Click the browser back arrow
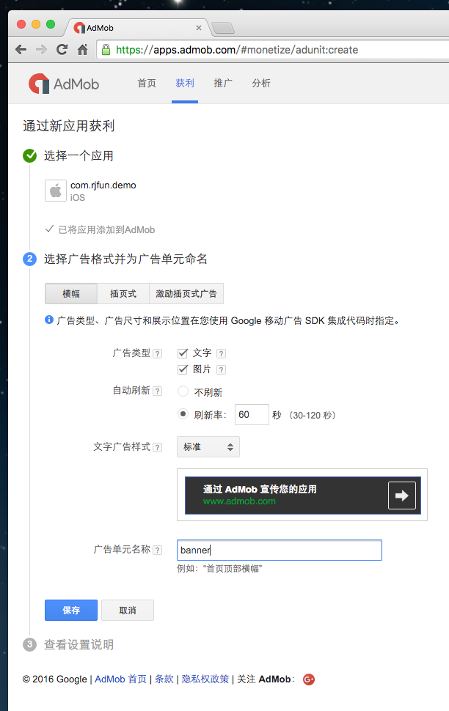The width and height of the screenshot is (449, 711). pyautogui.click(x=21, y=49)
